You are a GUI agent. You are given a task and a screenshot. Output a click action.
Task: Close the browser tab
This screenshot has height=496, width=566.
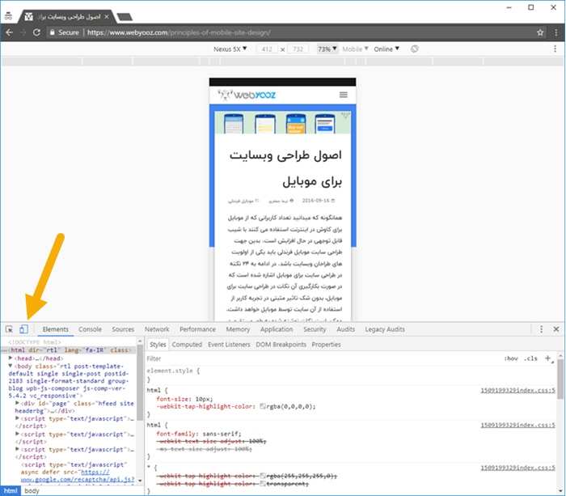[107, 17]
